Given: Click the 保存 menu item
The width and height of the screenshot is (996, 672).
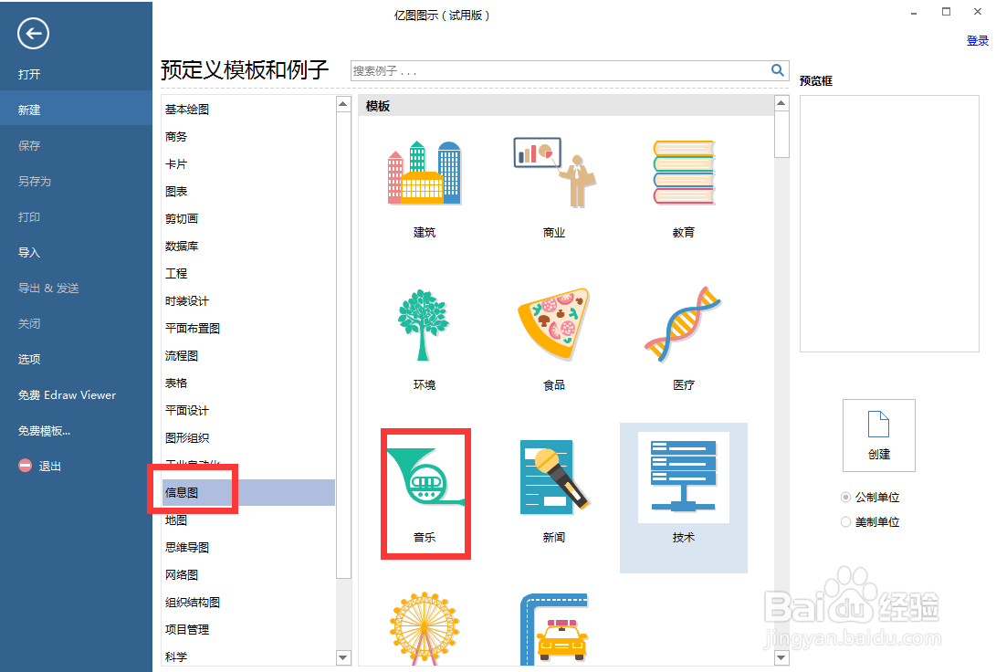Looking at the screenshot, I should click(29, 145).
